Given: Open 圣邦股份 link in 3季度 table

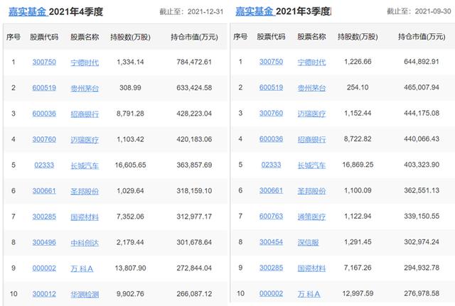Looking at the screenshot, I should (311, 191).
